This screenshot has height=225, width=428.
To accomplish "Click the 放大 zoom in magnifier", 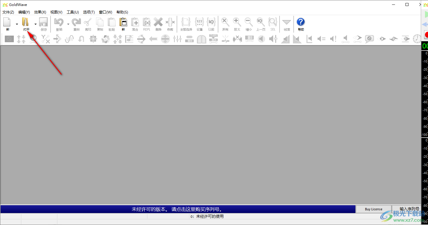I will click(x=237, y=22).
